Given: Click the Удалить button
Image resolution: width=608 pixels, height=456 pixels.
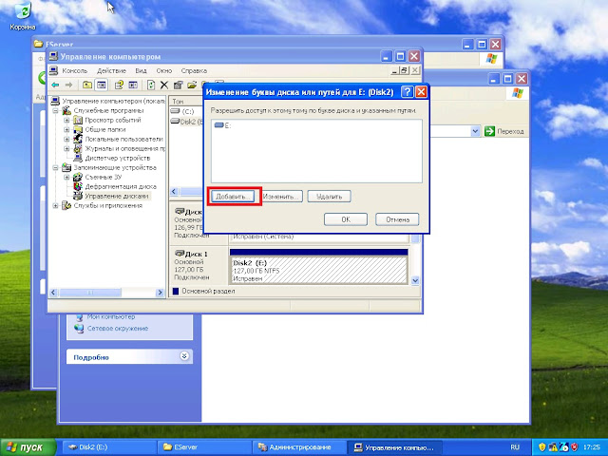Looking at the screenshot, I should 330,197.
